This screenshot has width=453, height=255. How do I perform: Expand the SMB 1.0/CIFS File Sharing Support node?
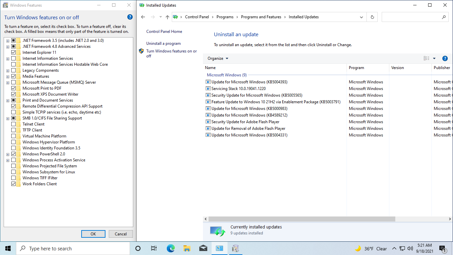coord(8,119)
